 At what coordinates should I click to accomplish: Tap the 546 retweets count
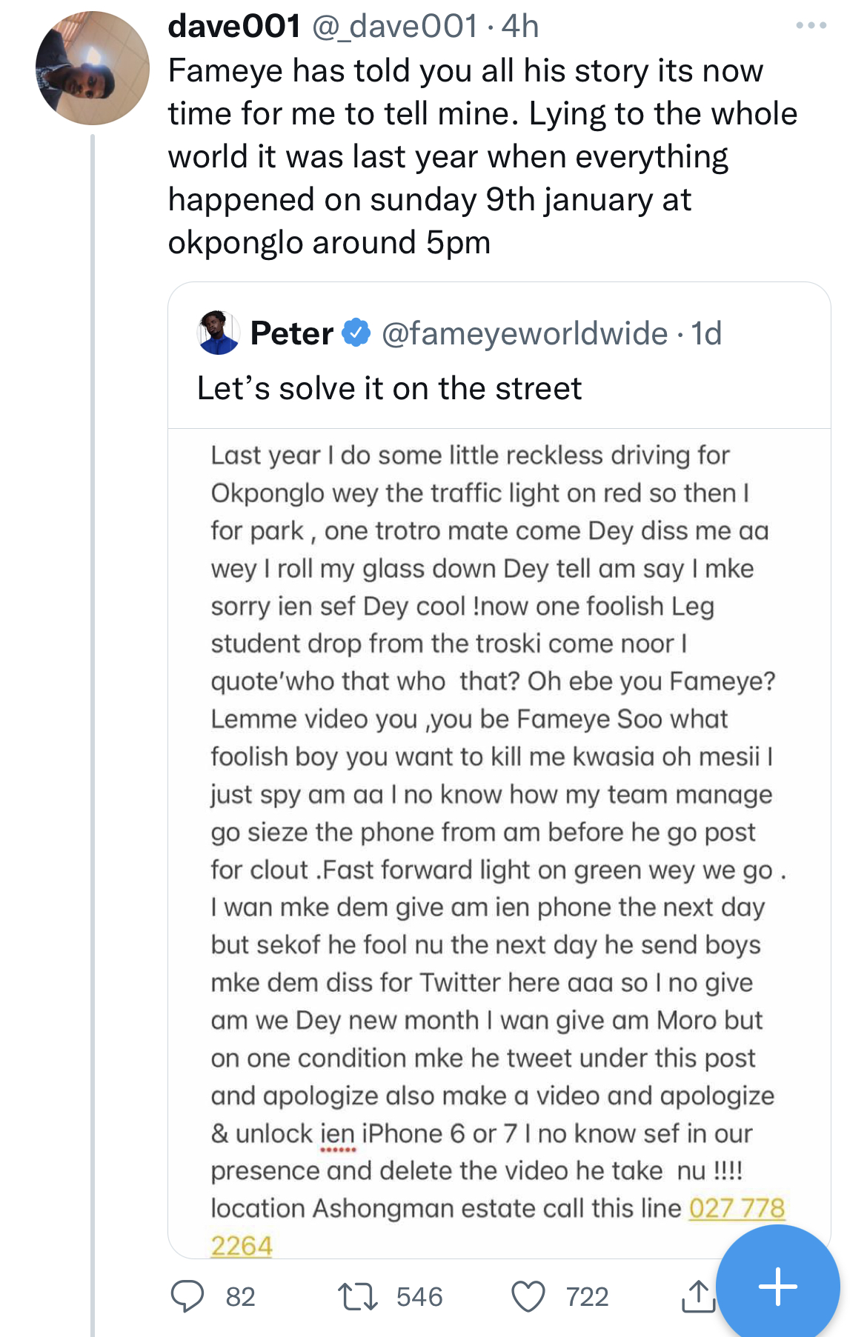pyautogui.click(x=419, y=1297)
